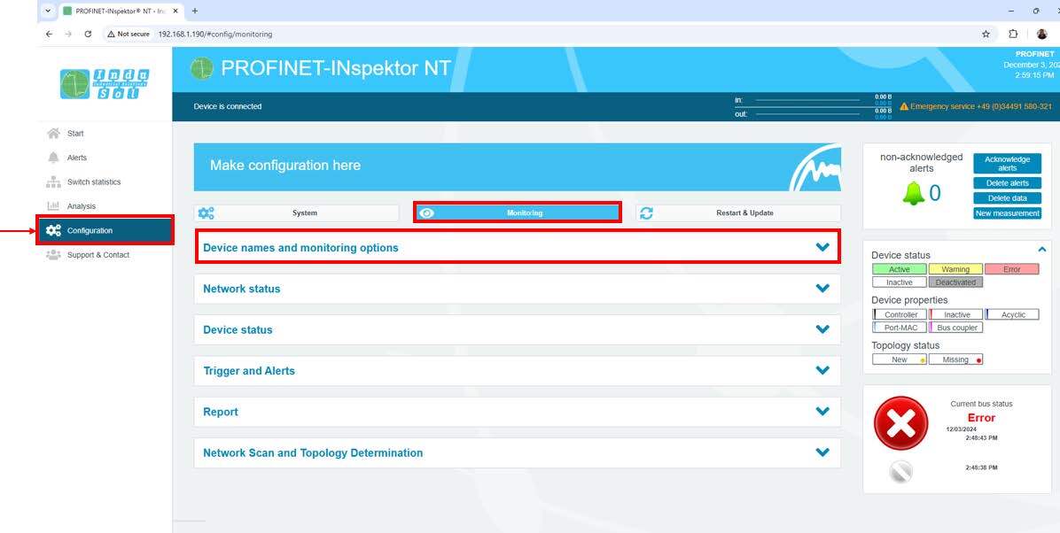Click the gears icon beside Configuration
This screenshot has height=533, width=1060.
click(x=53, y=230)
